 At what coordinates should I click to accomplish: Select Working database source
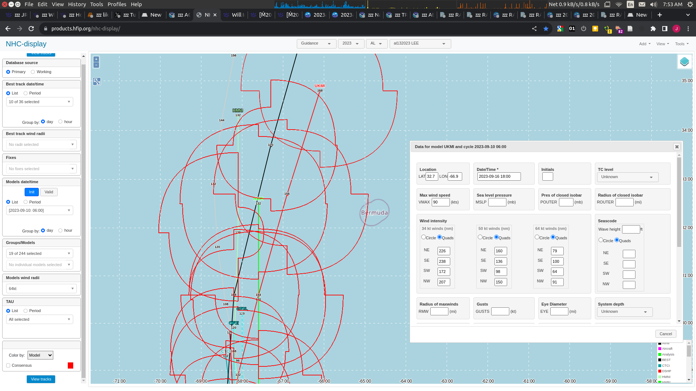(x=33, y=72)
